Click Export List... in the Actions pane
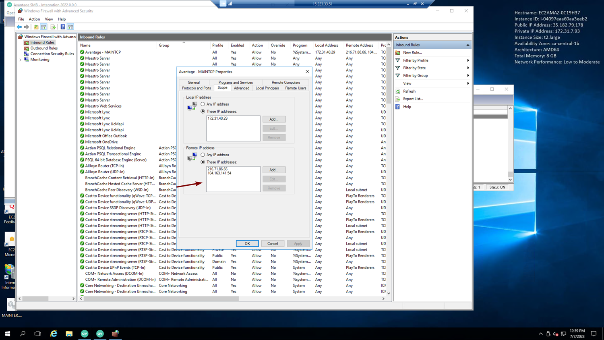 [413, 99]
